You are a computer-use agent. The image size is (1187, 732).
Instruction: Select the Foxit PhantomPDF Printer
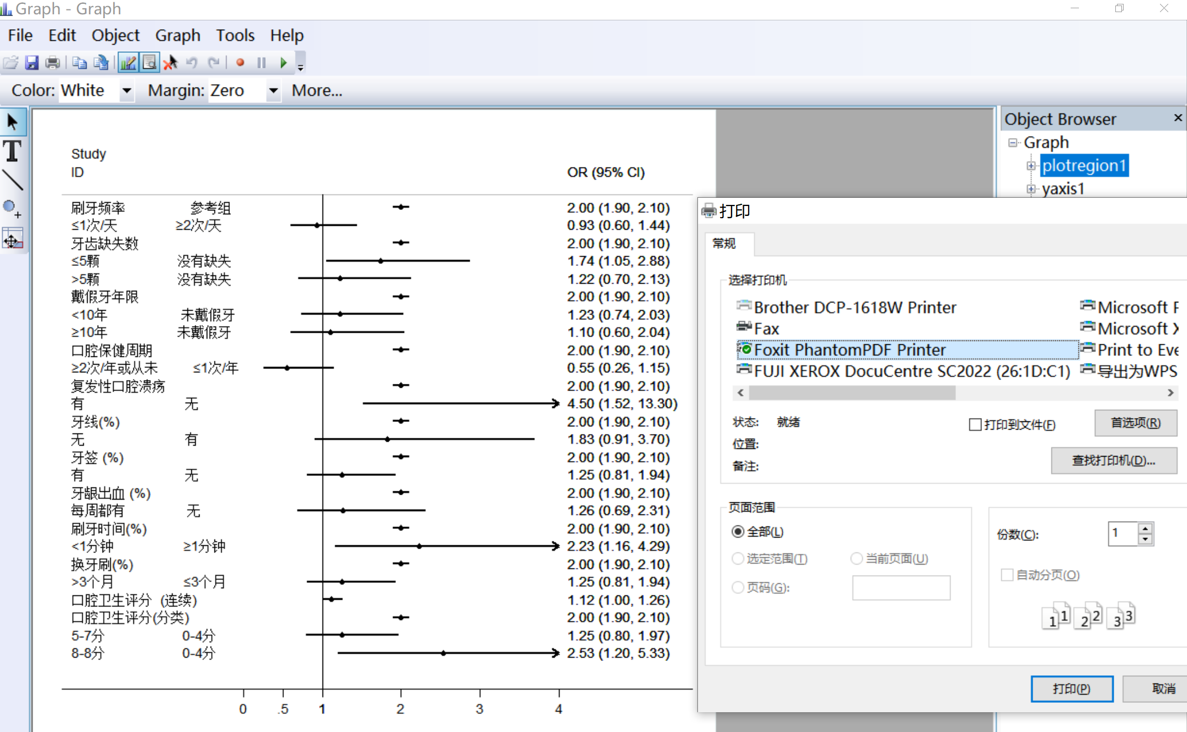(907, 350)
